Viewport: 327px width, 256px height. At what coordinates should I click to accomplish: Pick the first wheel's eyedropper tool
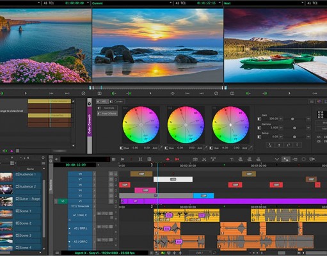pyautogui.click(x=161, y=148)
